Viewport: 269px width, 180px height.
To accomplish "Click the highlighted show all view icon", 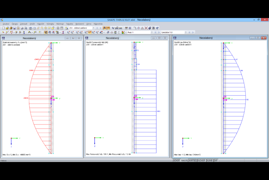I will (46, 32).
